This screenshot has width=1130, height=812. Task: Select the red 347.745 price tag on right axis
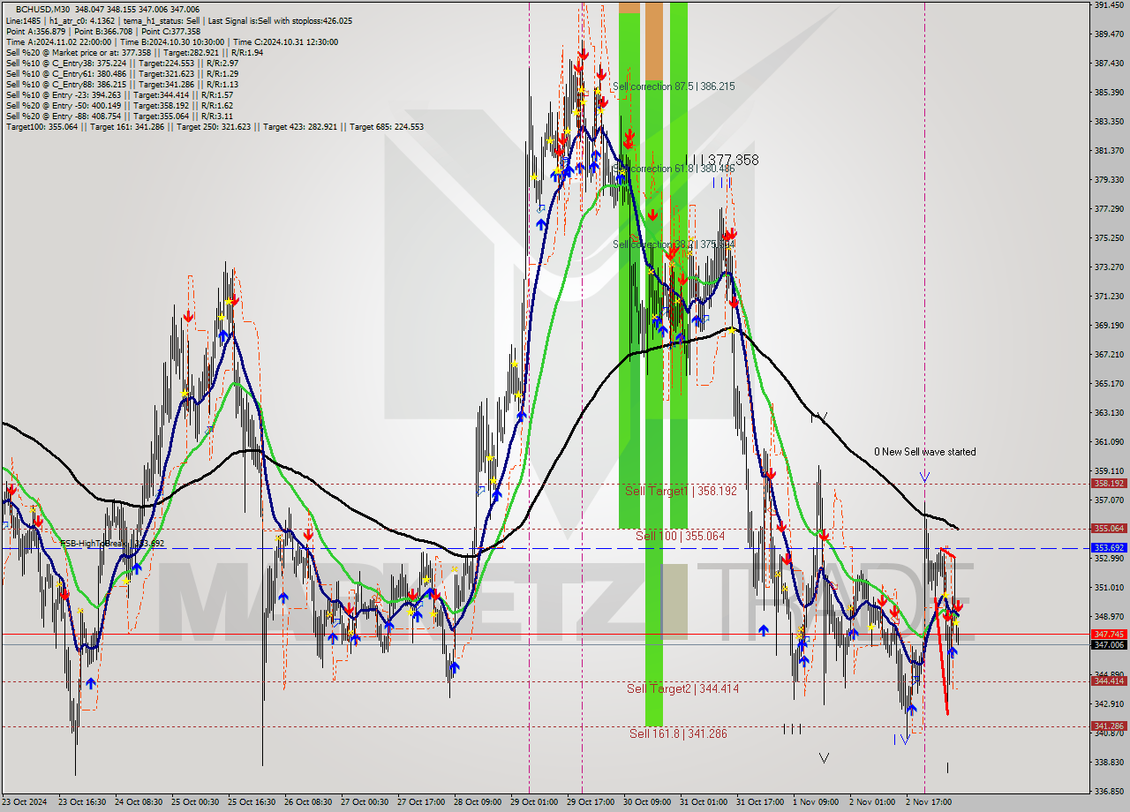[1109, 635]
